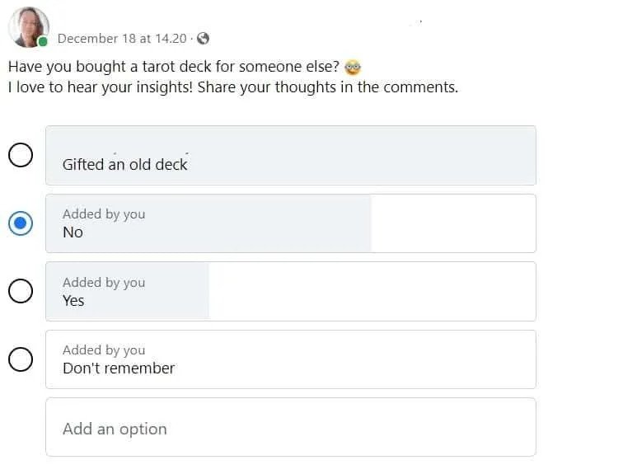Click the Yes answer text label
The width and height of the screenshot is (618, 474).
click(x=73, y=301)
